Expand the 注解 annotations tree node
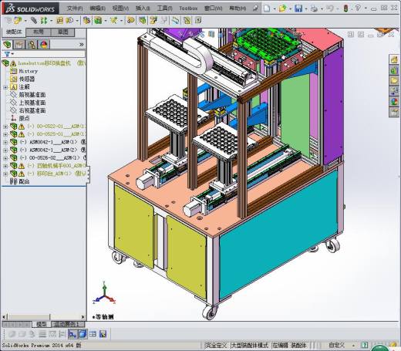Screen dimensions: 401x351 (x=5, y=87)
